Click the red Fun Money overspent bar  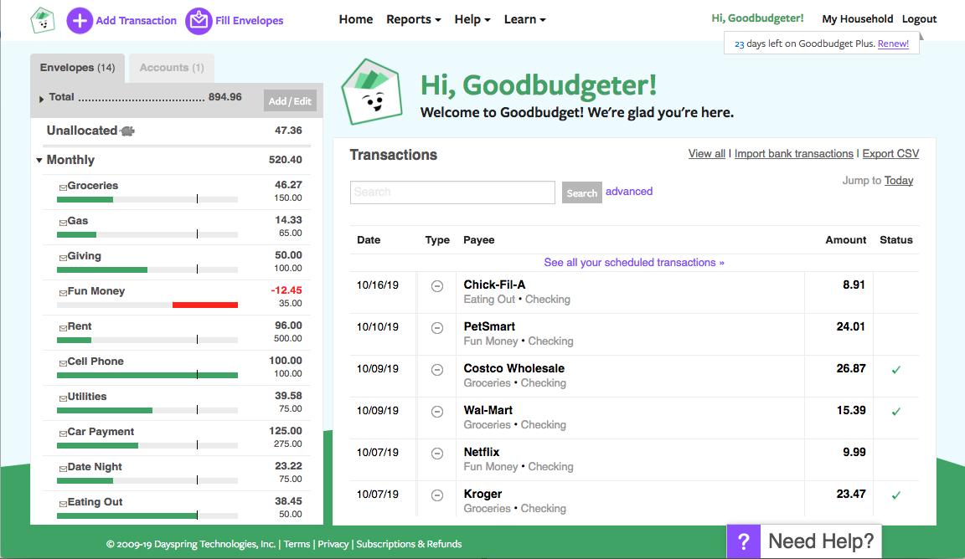click(205, 305)
